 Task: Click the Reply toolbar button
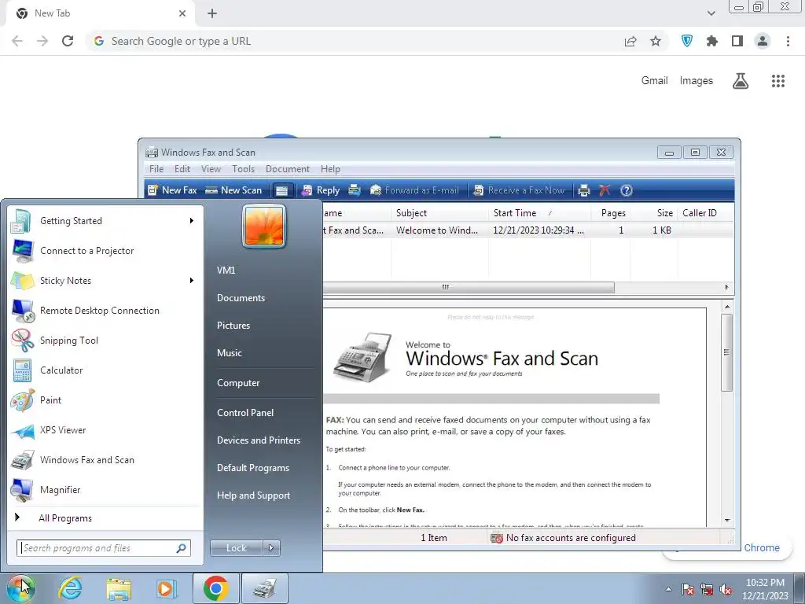click(x=321, y=190)
